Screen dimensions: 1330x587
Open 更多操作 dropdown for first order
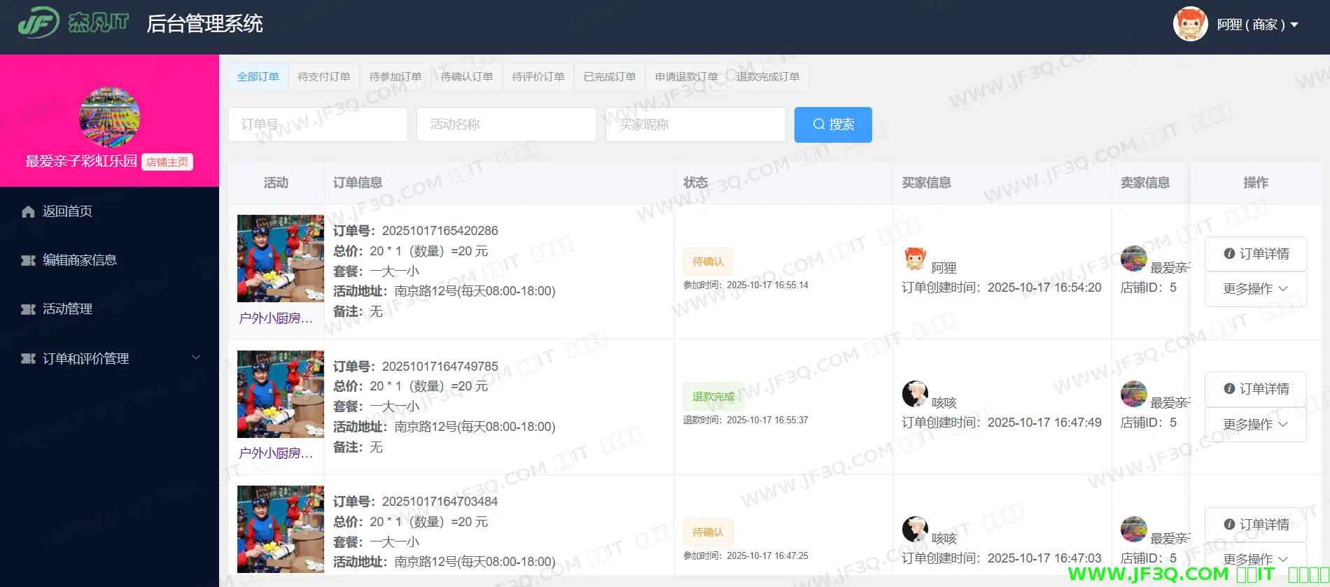pos(1254,289)
